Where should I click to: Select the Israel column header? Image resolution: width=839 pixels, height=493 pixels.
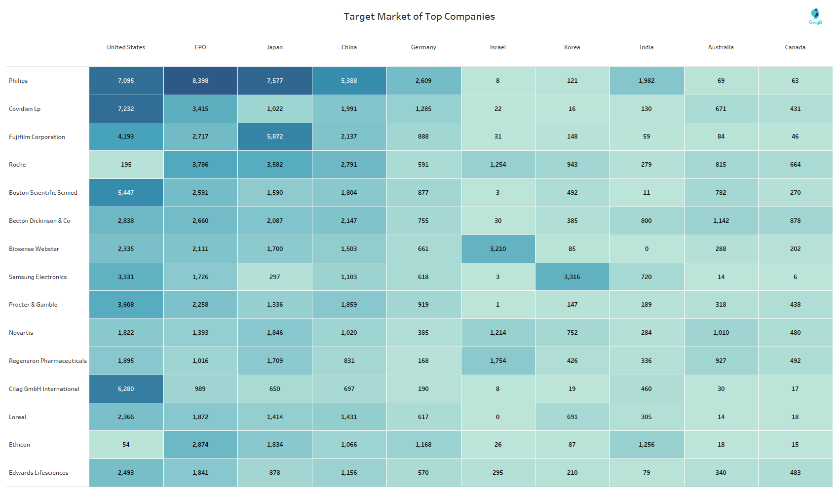click(497, 47)
